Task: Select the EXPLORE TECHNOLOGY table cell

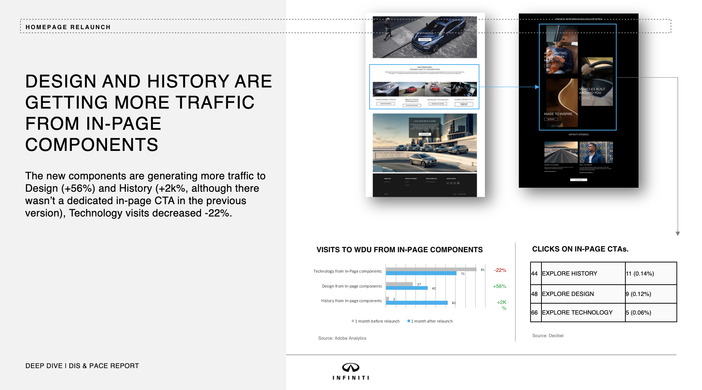Action: [583, 312]
